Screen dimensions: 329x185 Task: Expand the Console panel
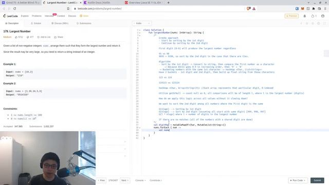(x=140, y=180)
